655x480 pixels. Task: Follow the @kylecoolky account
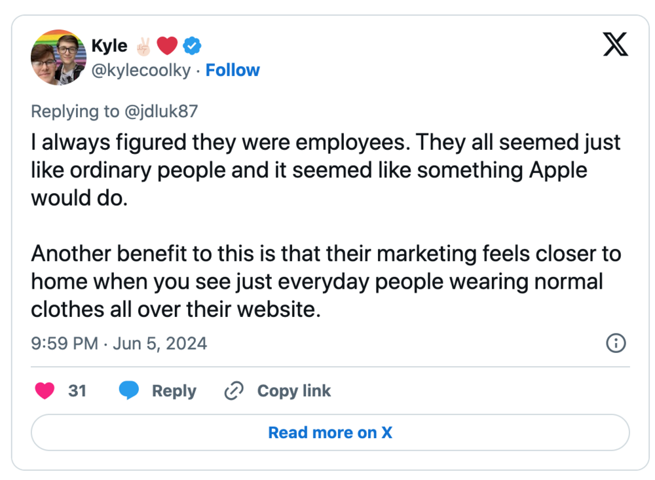point(233,70)
